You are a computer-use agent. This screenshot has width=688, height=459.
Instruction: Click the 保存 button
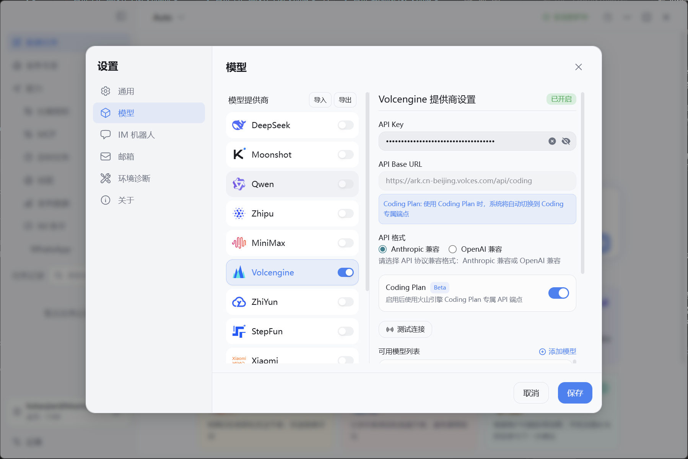[x=575, y=393]
